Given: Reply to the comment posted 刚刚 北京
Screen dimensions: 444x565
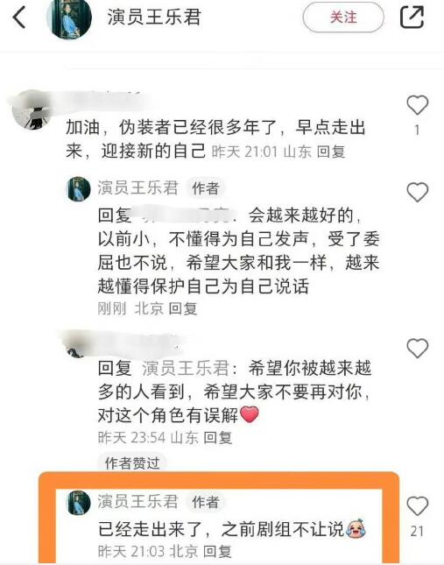Looking at the screenshot, I should pos(183,309).
